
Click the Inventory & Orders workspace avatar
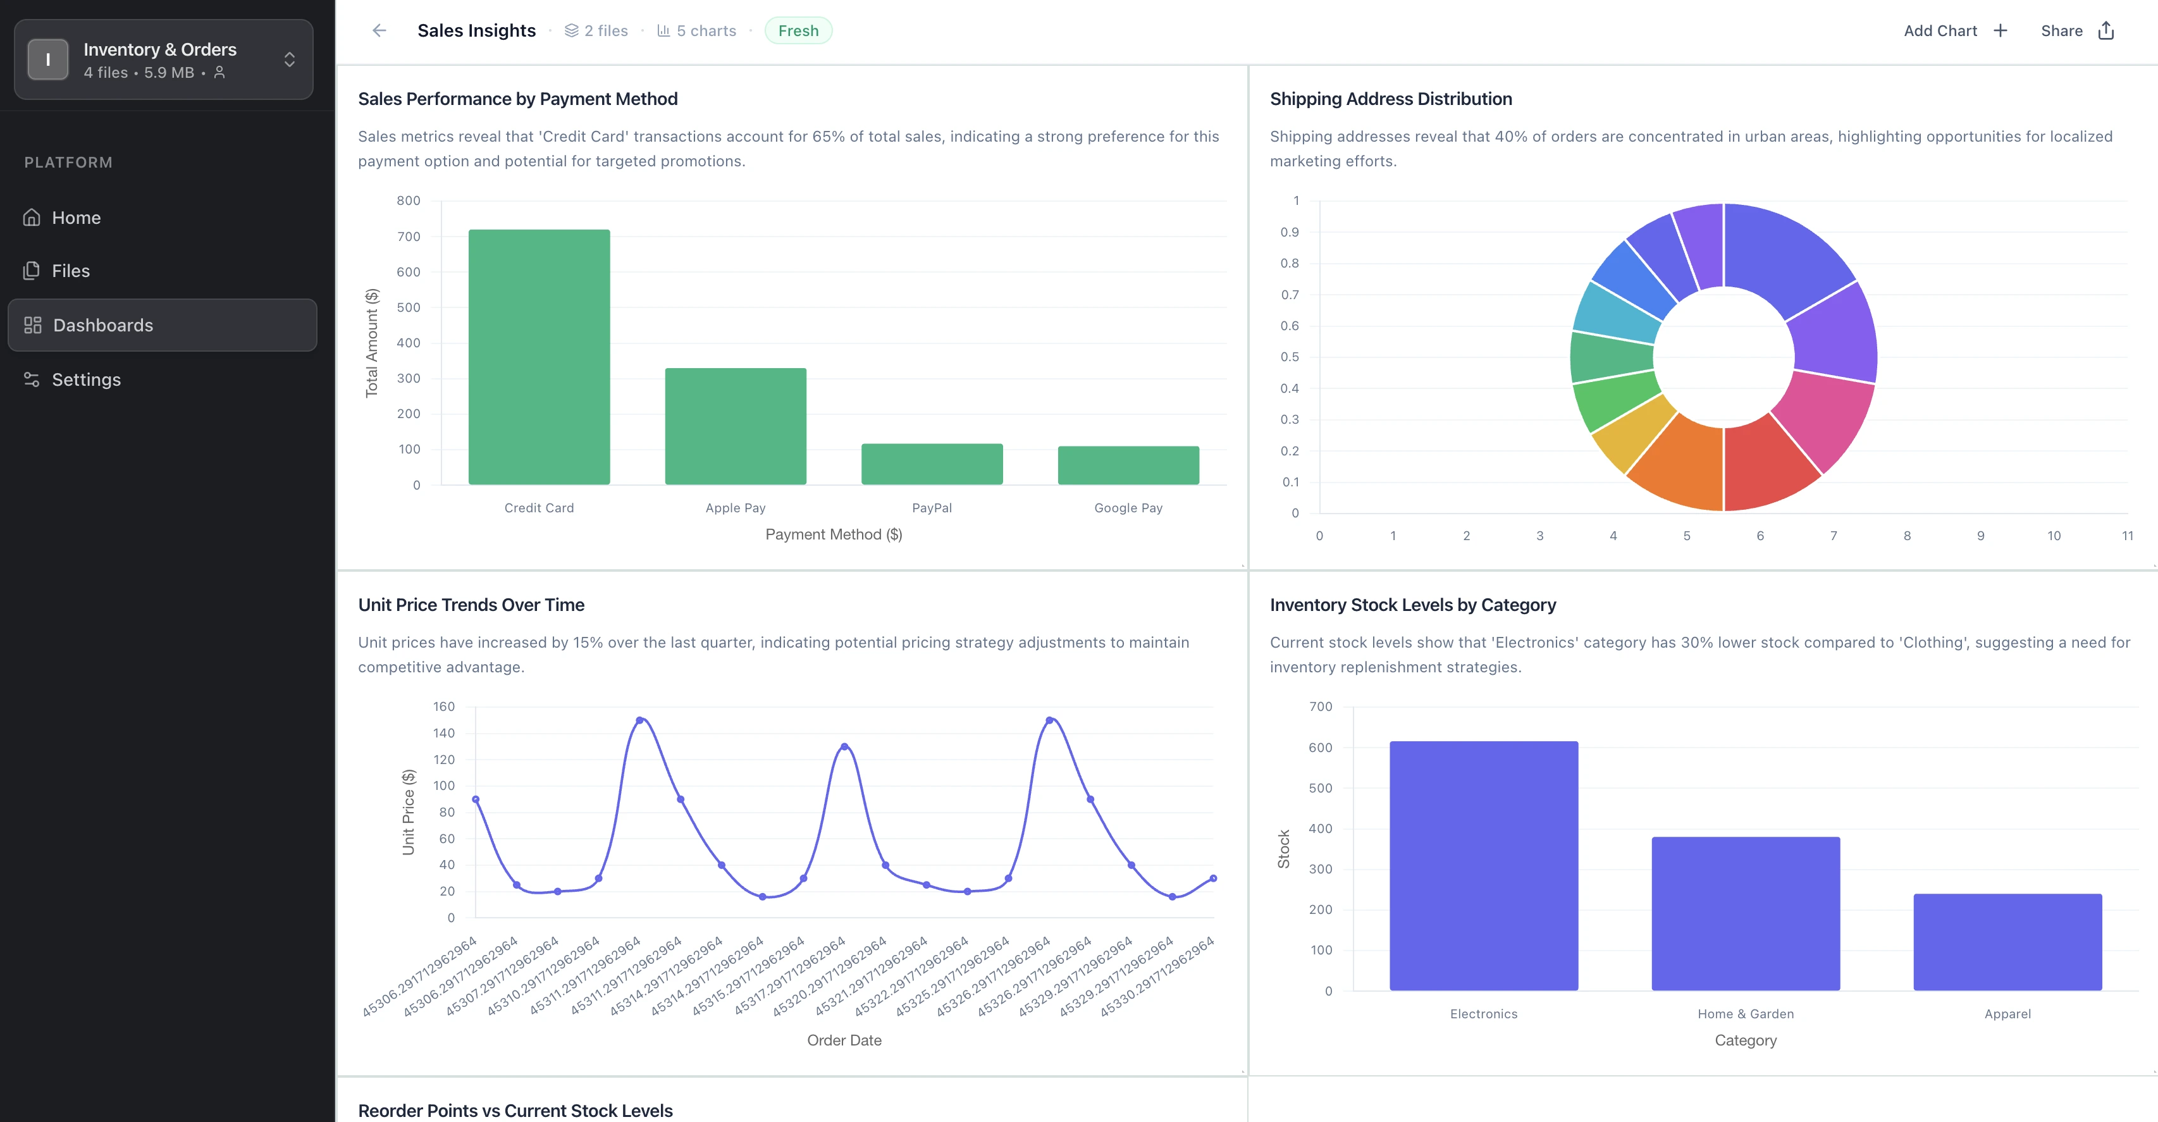click(x=47, y=59)
